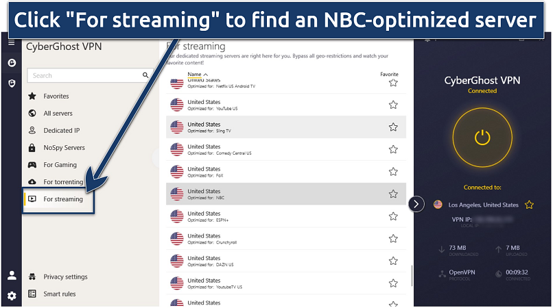Open the settings gear icon
This screenshot has width=553, height=308.
click(x=11, y=296)
